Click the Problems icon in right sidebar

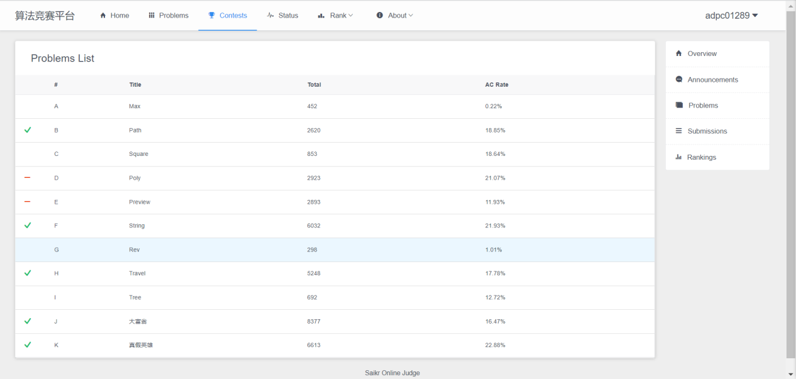679,106
